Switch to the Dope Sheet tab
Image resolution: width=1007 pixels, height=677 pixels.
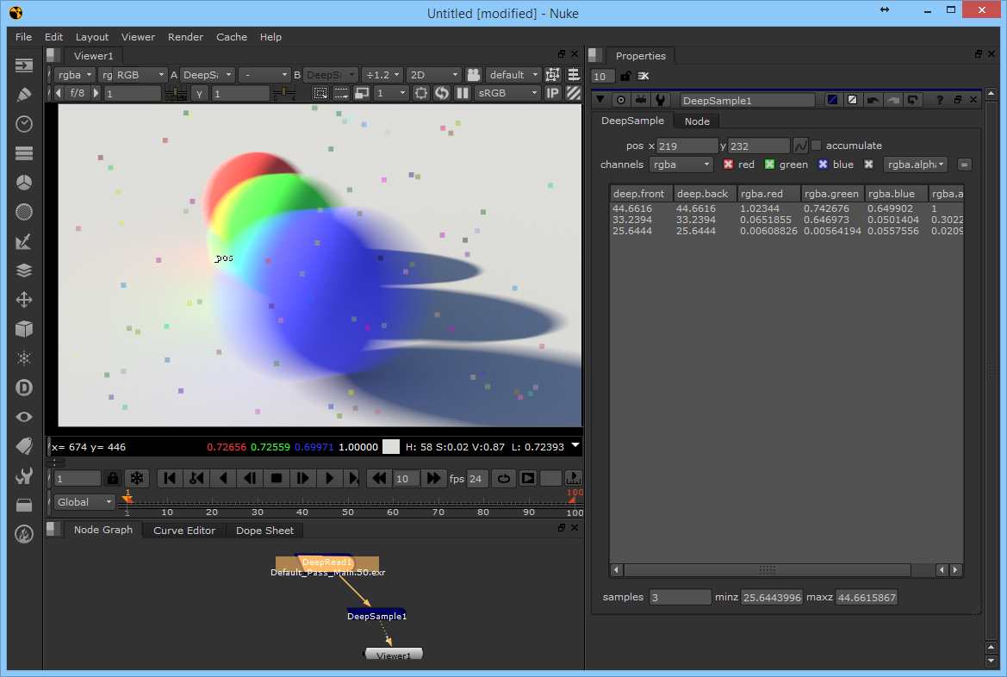pyautogui.click(x=264, y=531)
